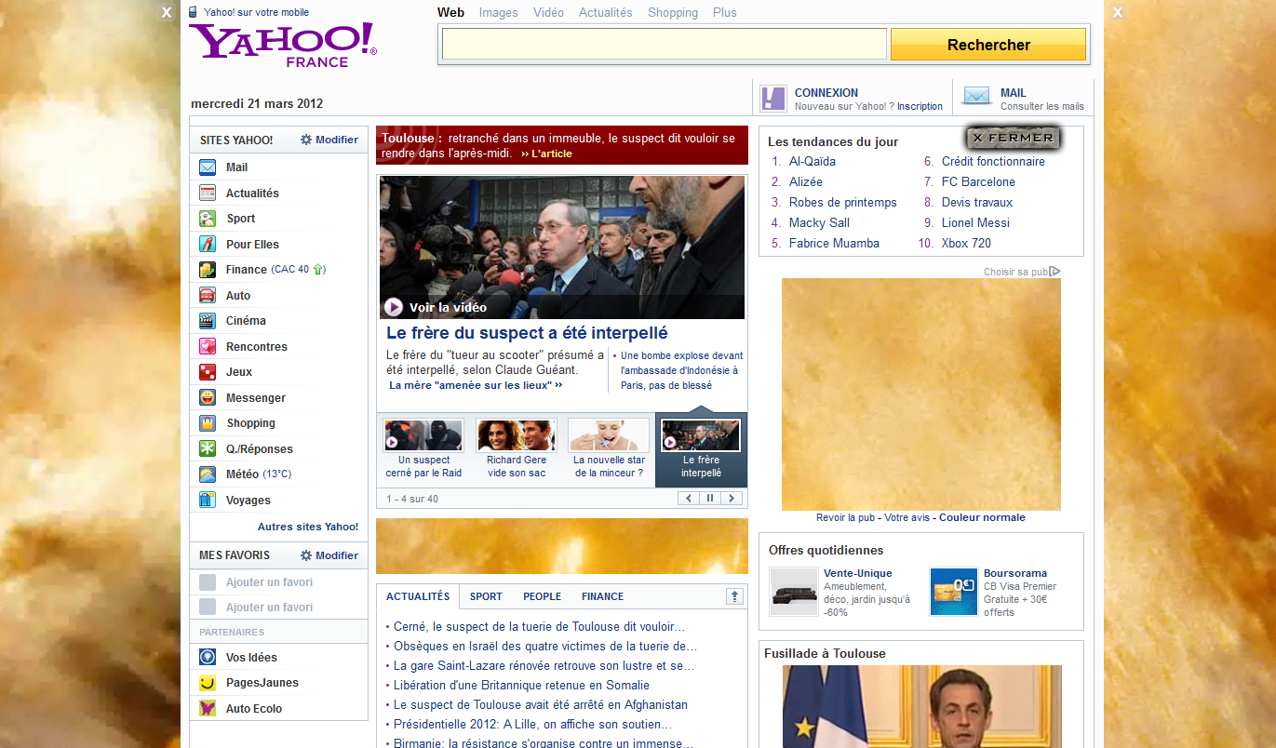
Task: Click the gear icon beside Mes Favoris Modifier
Action: pyautogui.click(x=306, y=555)
